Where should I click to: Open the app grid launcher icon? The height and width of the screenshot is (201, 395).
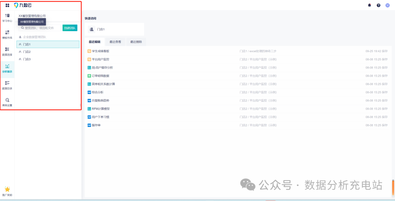(7, 5)
